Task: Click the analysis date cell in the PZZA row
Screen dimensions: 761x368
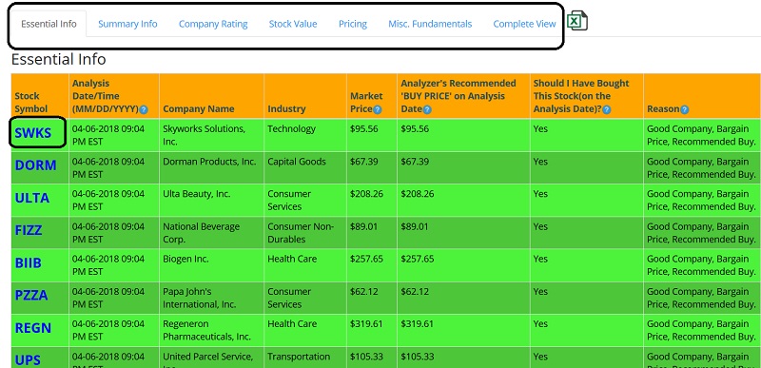Action: click(x=114, y=298)
